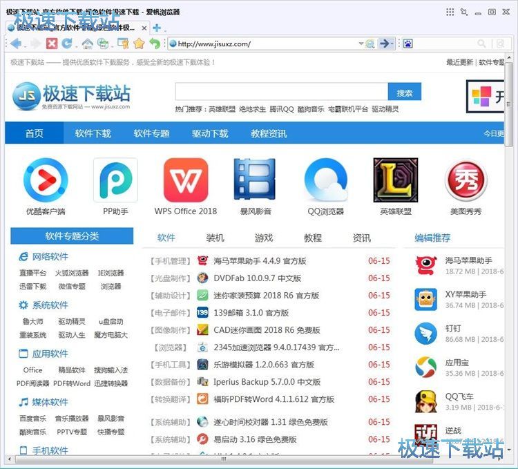
Task: Click the 应用宝 icon in 编辑推荐
Action: point(426,367)
